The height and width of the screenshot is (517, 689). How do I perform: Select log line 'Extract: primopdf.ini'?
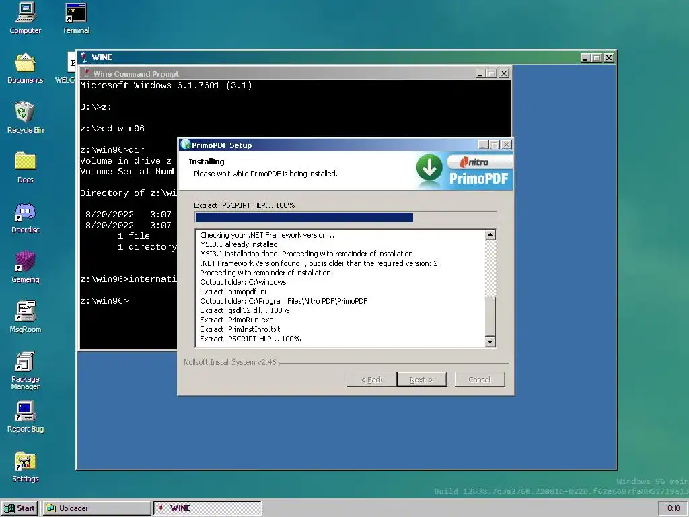233,291
